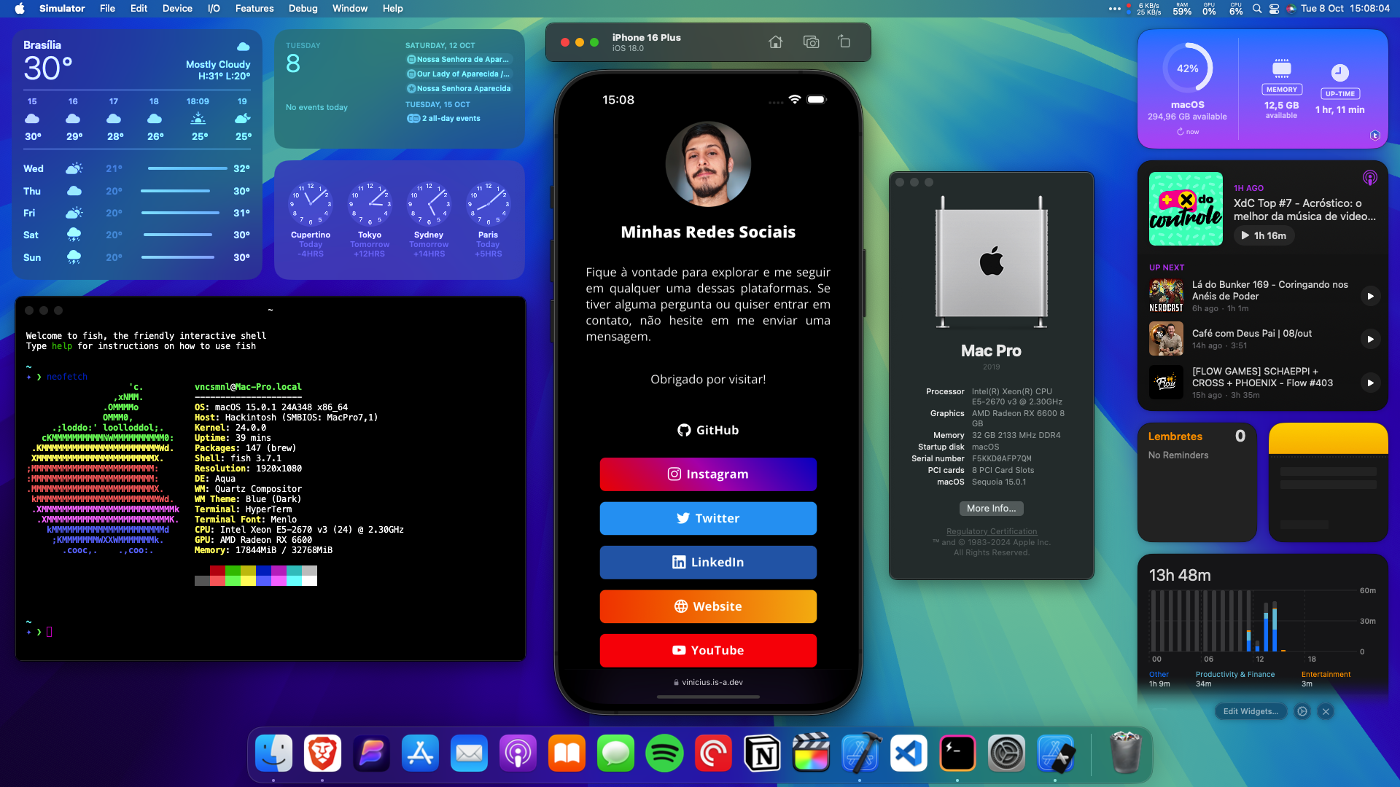
Task: Open System Settings from the Dock
Action: click(1006, 753)
